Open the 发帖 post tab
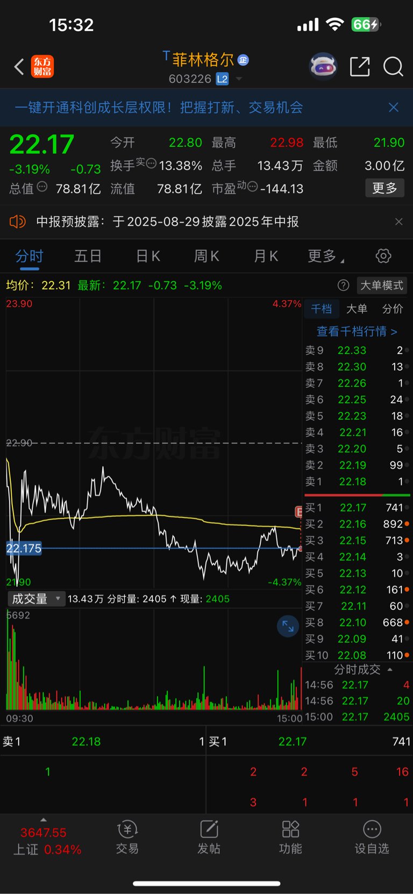 pos(209,838)
